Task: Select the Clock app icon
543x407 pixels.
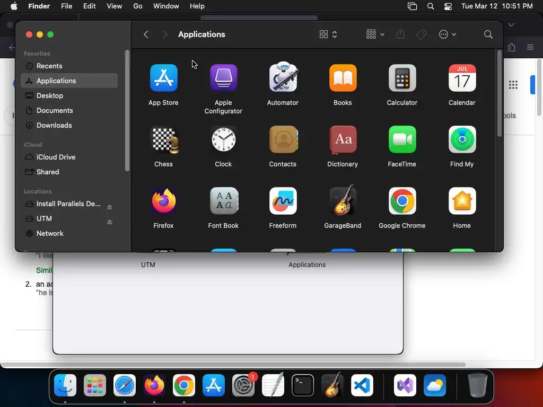Action: (223, 139)
